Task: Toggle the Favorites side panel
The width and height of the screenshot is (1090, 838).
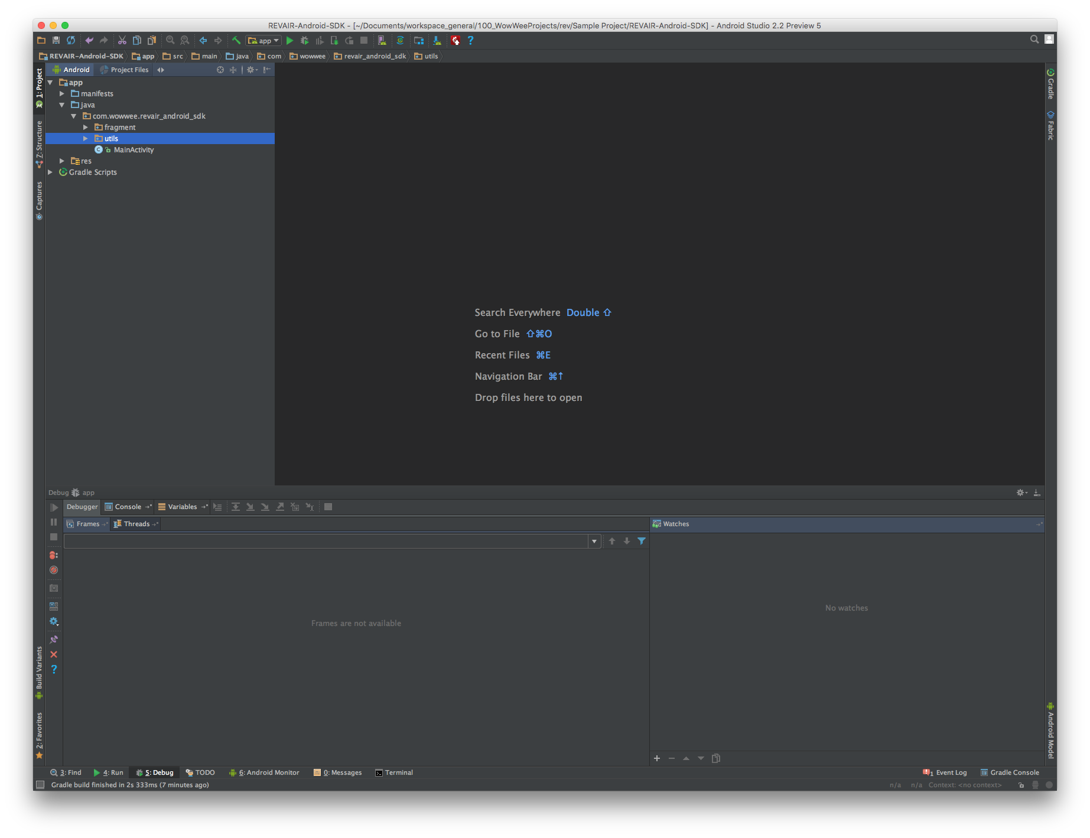Action: tap(39, 735)
